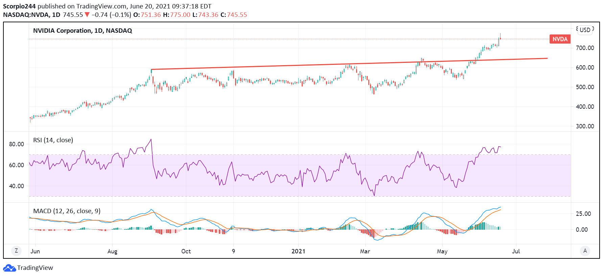The image size is (603, 277).
Task: Click the 300.00 price axis label
Action: tap(585, 126)
